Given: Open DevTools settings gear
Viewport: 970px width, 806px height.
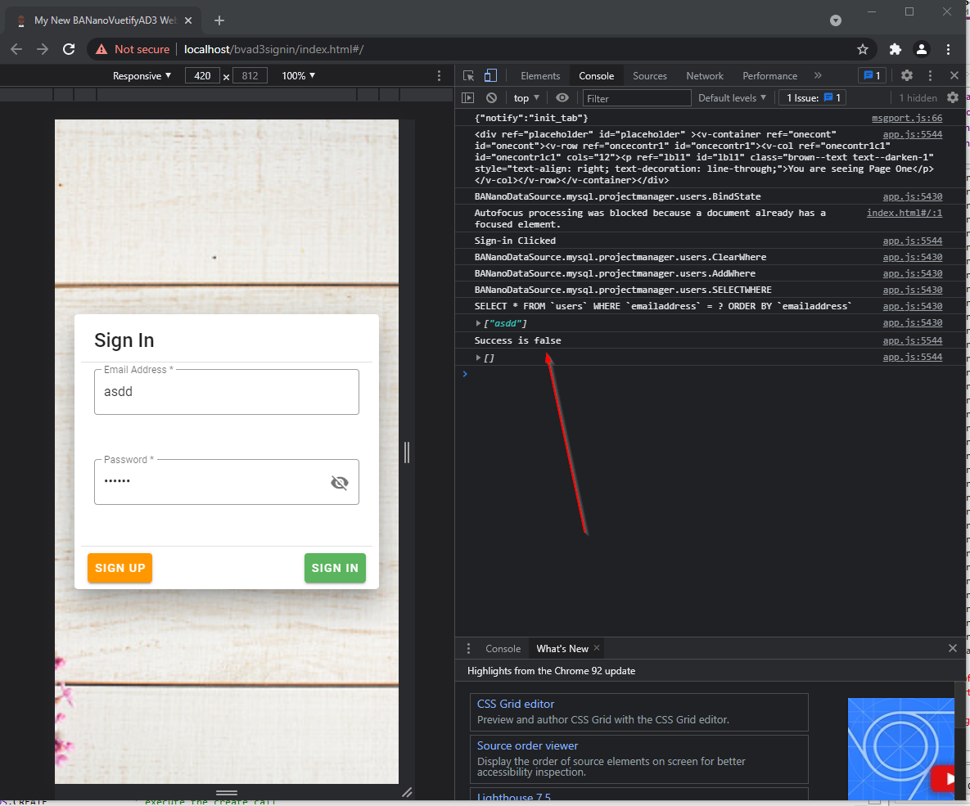Looking at the screenshot, I should pyautogui.click(x=906, y=75).
